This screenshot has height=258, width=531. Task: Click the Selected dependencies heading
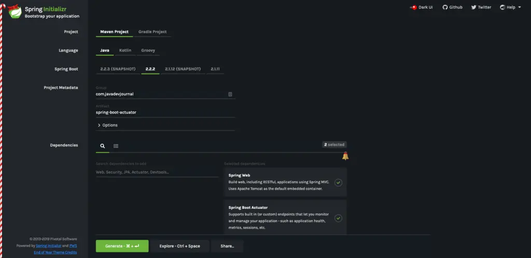[245, 164]
